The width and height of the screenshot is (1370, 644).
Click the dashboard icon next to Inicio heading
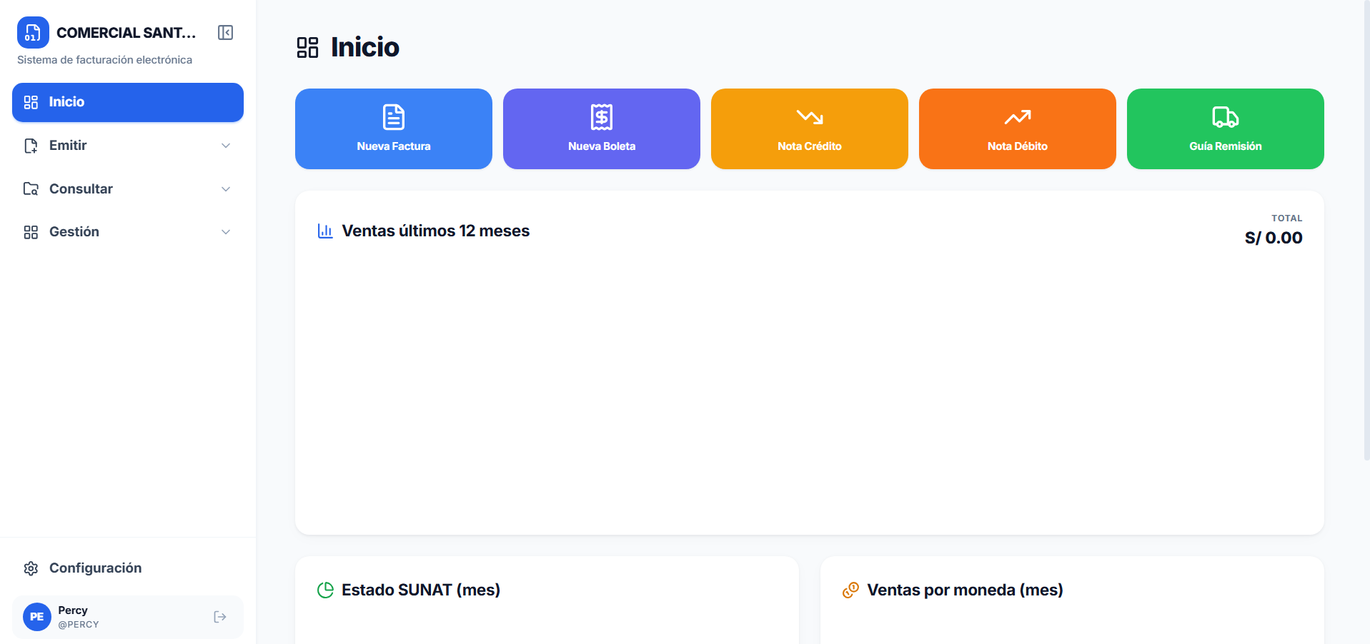pos(307,48)
